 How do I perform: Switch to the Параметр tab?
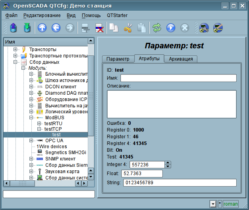118,59
